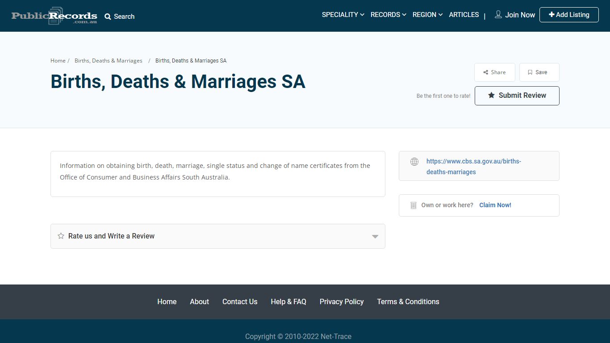610x343 pixels.
Task: Click the PublicRecords.com.au logo
Action: [54, 16]
